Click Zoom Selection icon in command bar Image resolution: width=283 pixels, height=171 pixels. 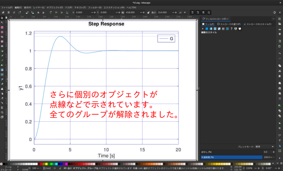click(x=279, y=83)
